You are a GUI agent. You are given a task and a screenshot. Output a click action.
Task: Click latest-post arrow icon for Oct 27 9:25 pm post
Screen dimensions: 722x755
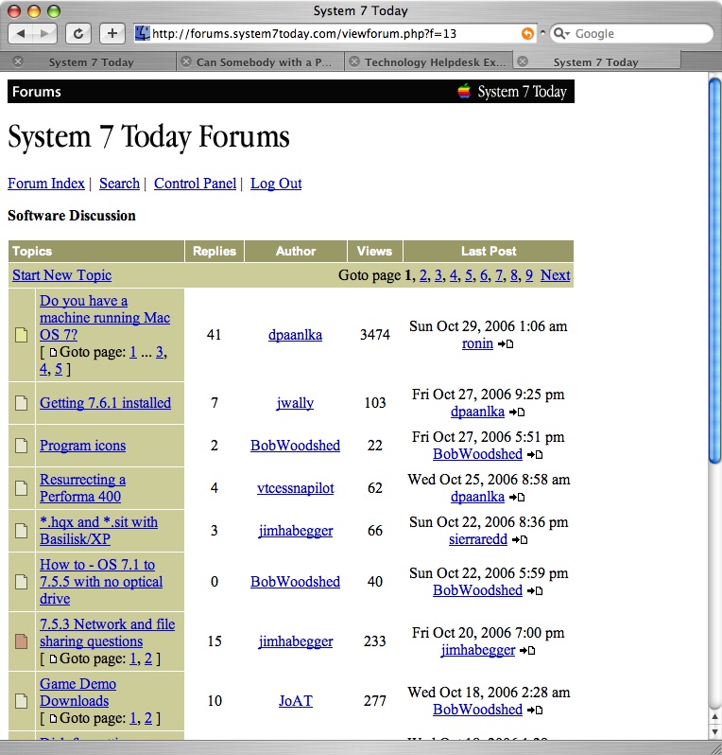click(x=517, y=413)
